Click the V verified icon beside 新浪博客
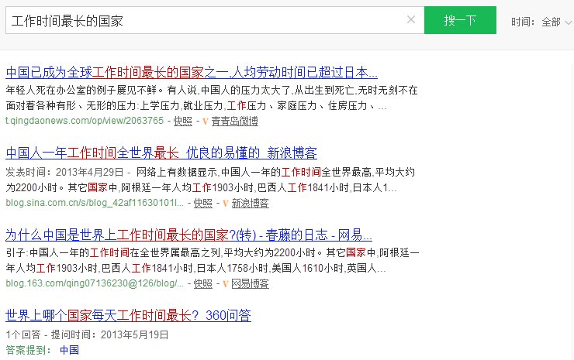The width and height of the screenshot is (574, 360). point(226,203)
